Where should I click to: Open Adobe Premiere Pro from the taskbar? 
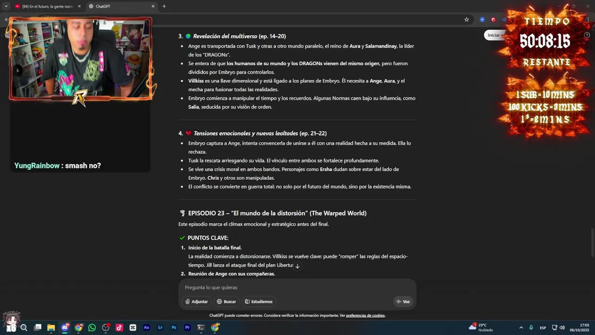point(187,328)
